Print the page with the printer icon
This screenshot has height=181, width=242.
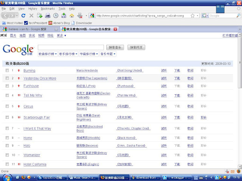point(48,15)
